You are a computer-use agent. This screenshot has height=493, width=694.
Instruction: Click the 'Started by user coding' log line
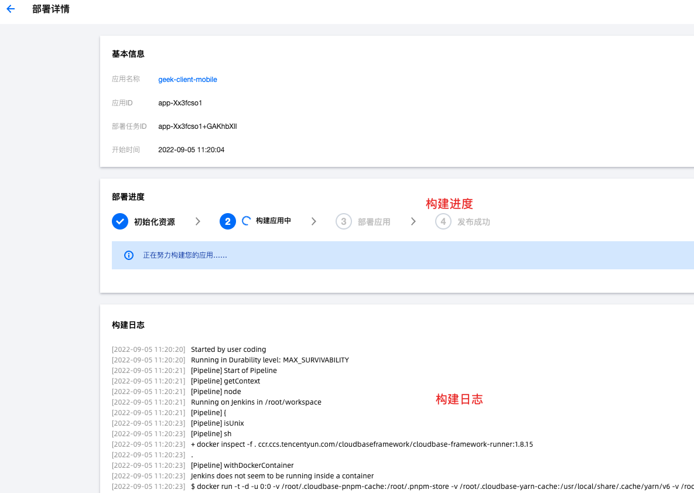tap(228, 350)
